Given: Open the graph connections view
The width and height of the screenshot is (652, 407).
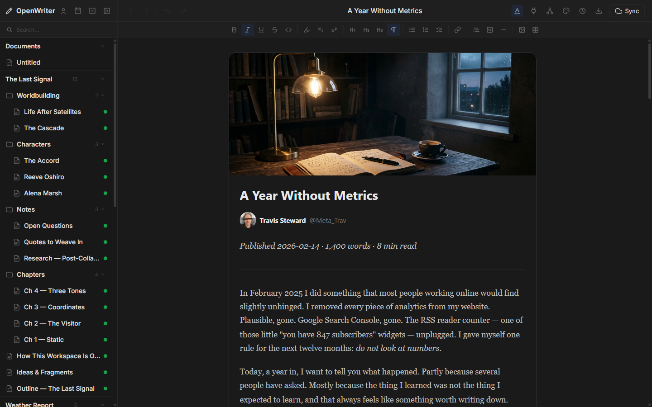Looking at the screenshot, I should point(550,10).
